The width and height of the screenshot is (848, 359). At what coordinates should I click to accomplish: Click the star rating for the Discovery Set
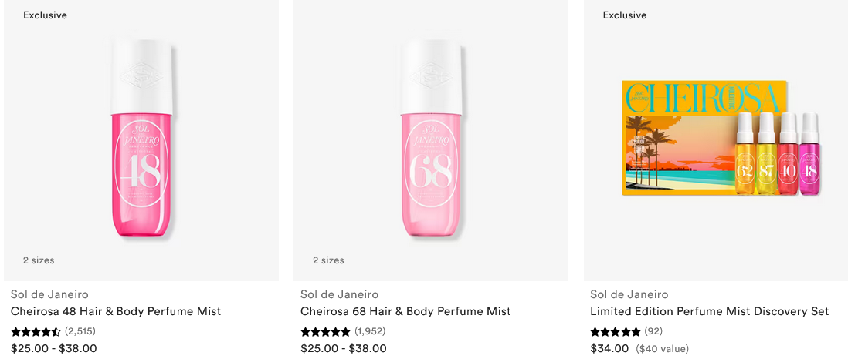point(616,331)
